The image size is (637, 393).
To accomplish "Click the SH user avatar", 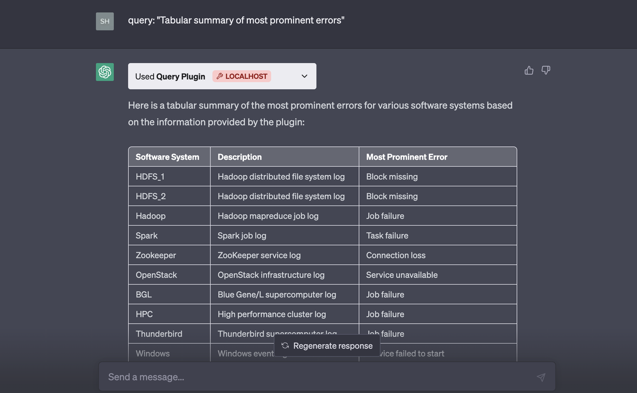I will (105, 21).
